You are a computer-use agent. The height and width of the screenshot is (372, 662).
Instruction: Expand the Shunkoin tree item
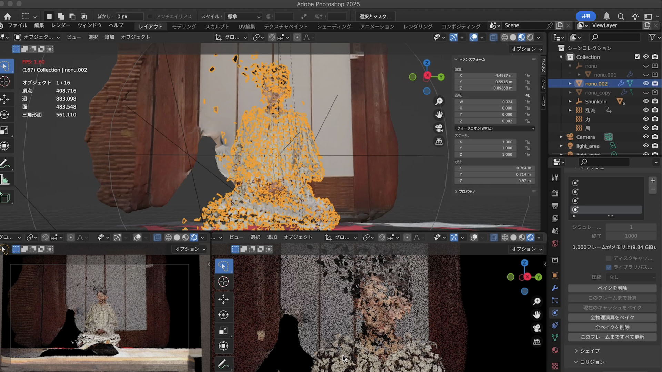[x=570, y=101]
